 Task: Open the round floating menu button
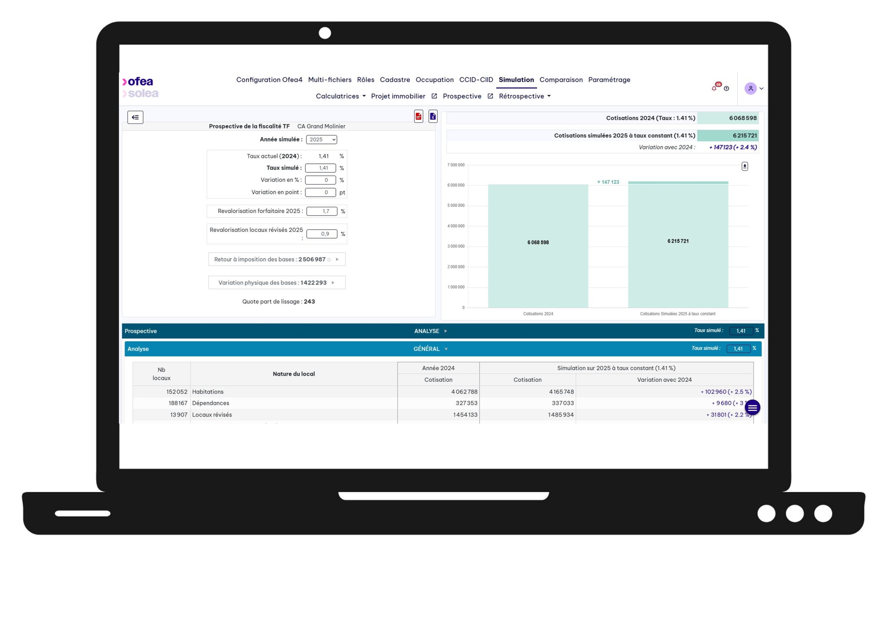[x=752, y=407]
